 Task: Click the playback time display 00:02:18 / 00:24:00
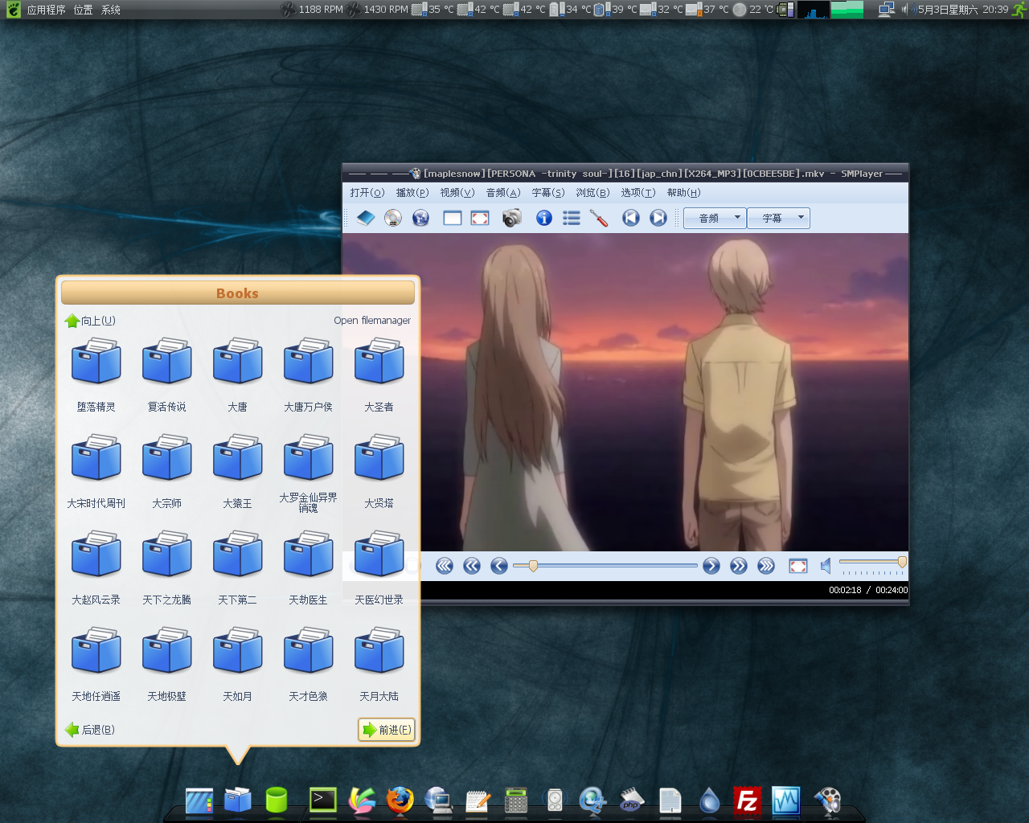[868, 590]
